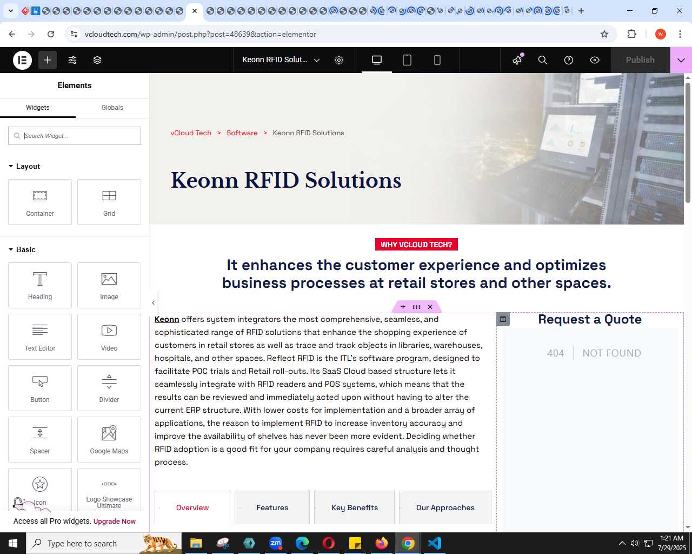Select the Keonn RFID Solutions heading
This screenshot has width=692, height=554.
[286, 180]
